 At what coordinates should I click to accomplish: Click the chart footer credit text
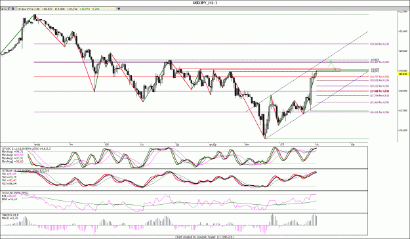[205, 236]
